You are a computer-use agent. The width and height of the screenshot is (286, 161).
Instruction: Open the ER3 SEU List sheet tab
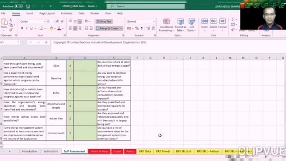coord(184,151)
